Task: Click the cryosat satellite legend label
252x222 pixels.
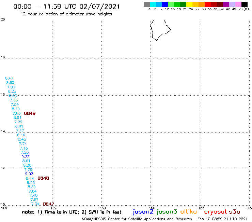Action: (x=216, y=212)
